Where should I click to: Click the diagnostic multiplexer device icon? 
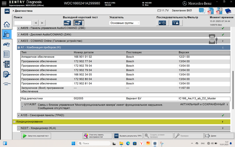(x=213, y=39)
